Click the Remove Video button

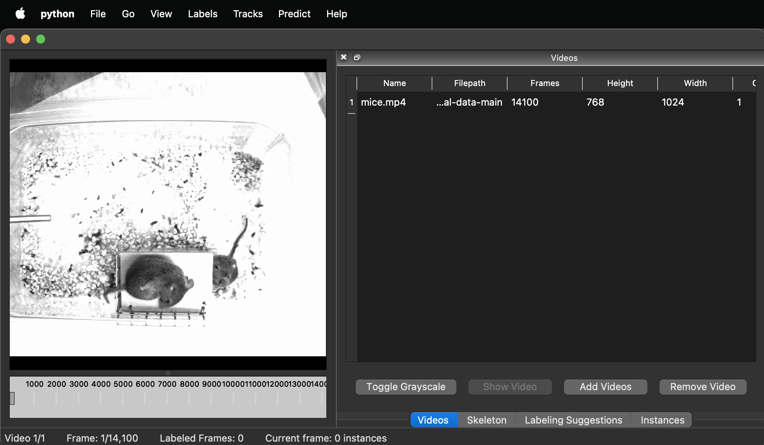click(x=702, y=387)
